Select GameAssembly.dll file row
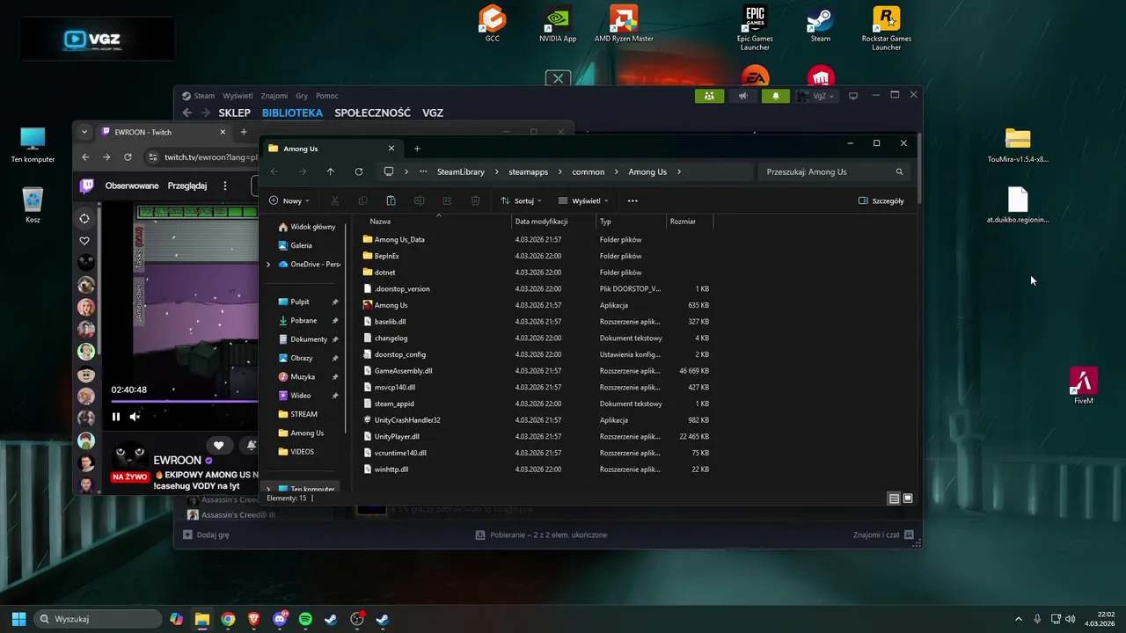This screenshot has height=633, width=1126. pyautogui.click(x=537, y=371)
